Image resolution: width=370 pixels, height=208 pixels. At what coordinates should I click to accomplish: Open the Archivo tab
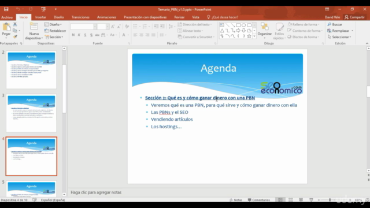7,17
